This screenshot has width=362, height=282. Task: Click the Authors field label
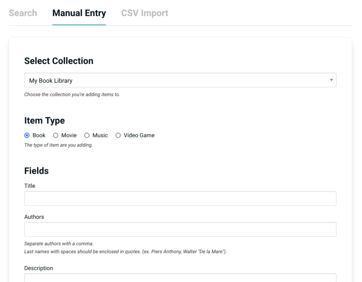click(34, 217)
